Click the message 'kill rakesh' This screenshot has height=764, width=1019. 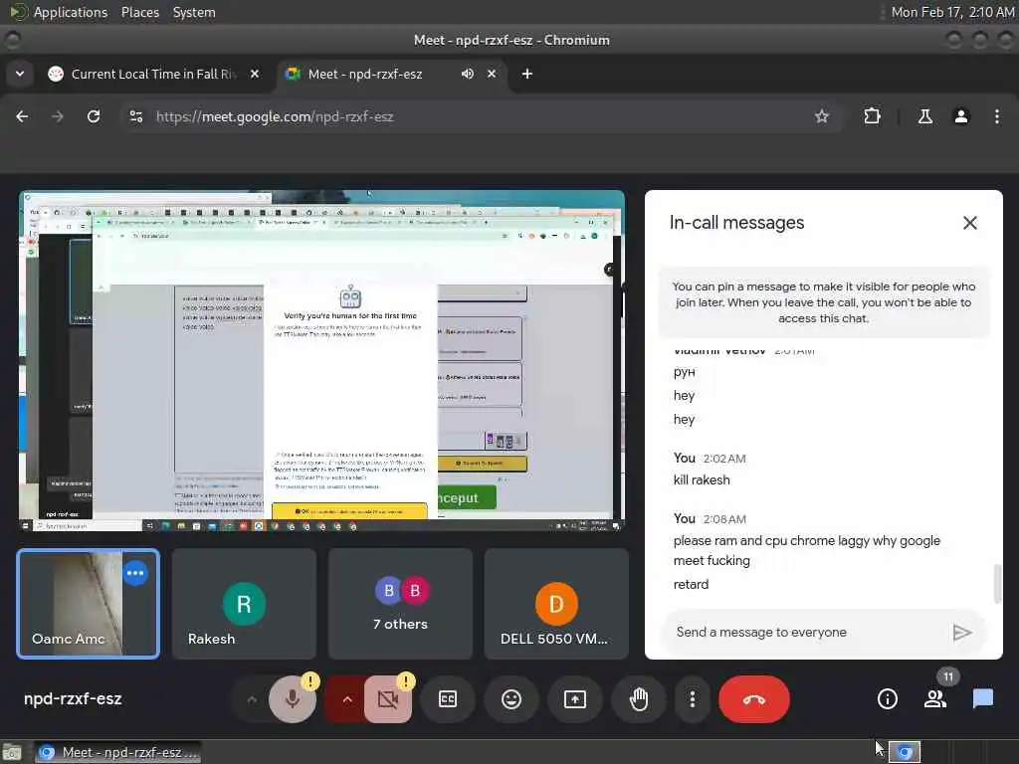pos(702,480)
